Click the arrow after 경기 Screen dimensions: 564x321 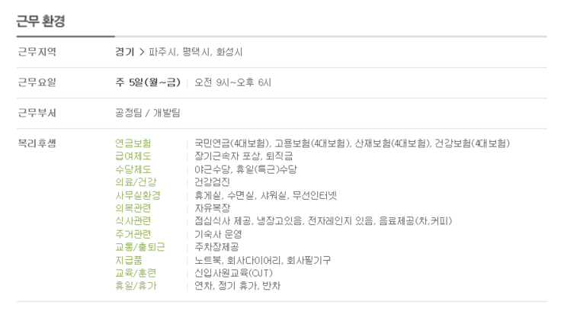[142, 52]
